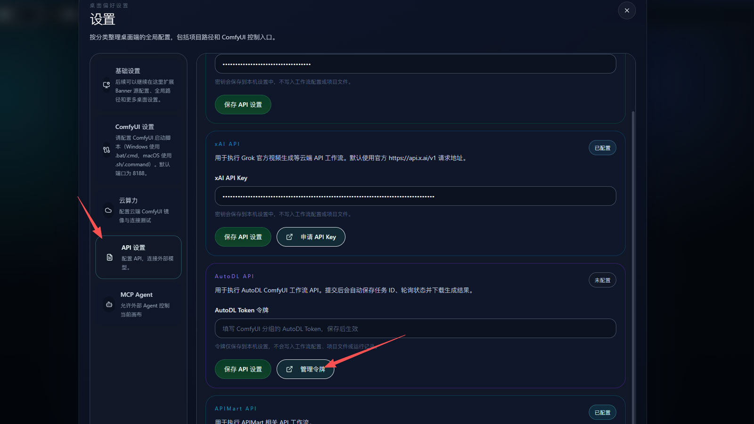Screen dimensions: 754x424
Task: Save API settings in the AutoDL section
Action: pos(243,369)
